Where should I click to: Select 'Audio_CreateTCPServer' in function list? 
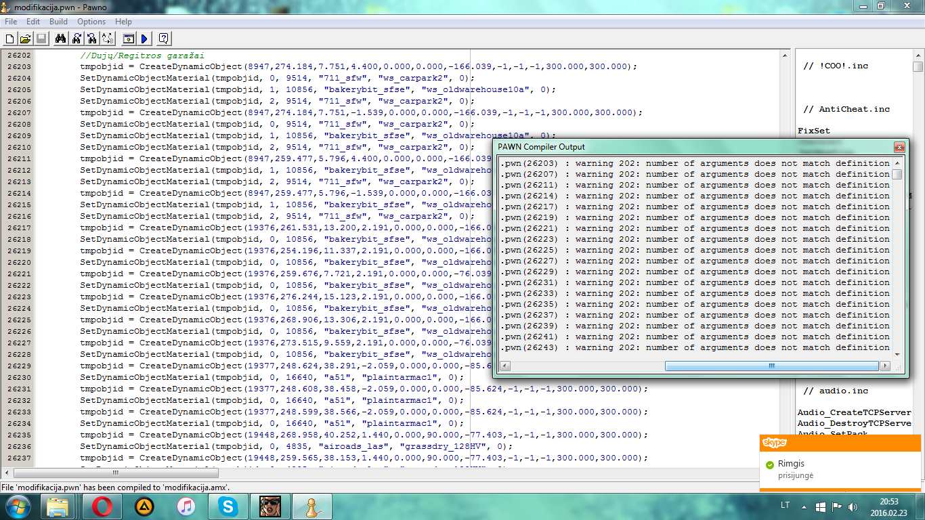[854, 412]
